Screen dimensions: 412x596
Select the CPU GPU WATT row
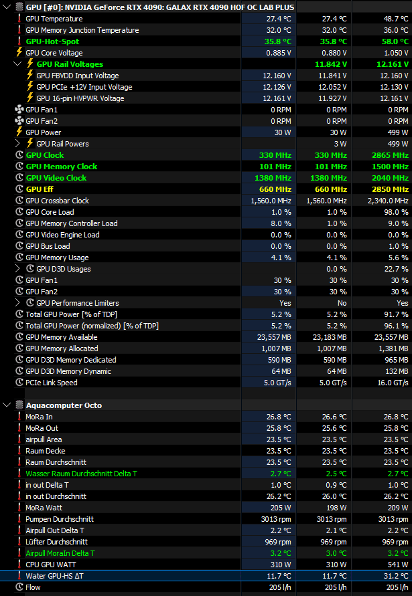(x=206, y=565)
